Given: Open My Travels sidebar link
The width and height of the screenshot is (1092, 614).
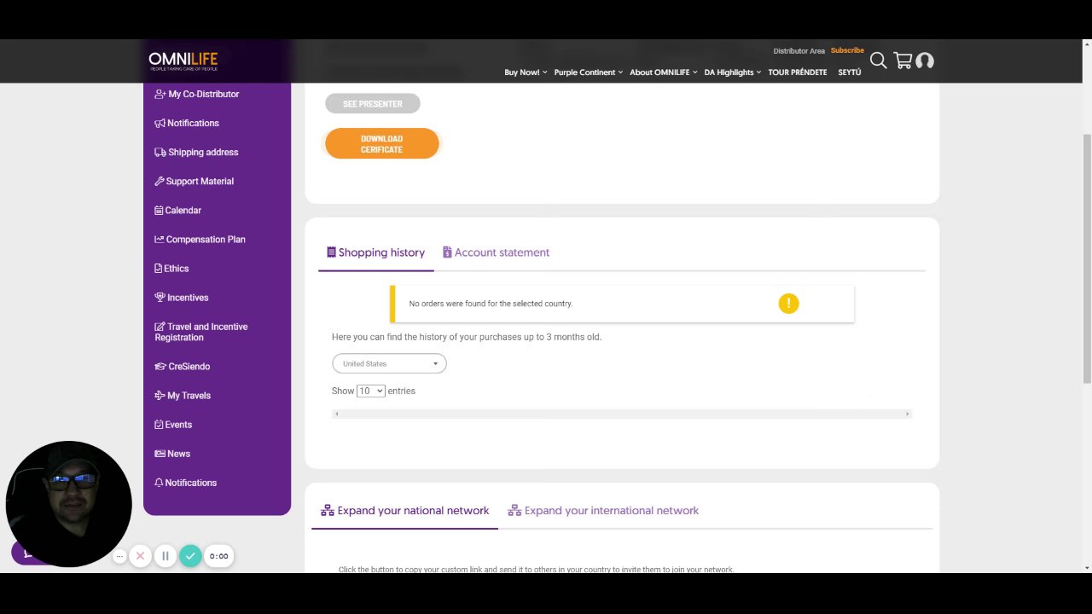Looking at the screenshot, I should click(x=183, y=395).
